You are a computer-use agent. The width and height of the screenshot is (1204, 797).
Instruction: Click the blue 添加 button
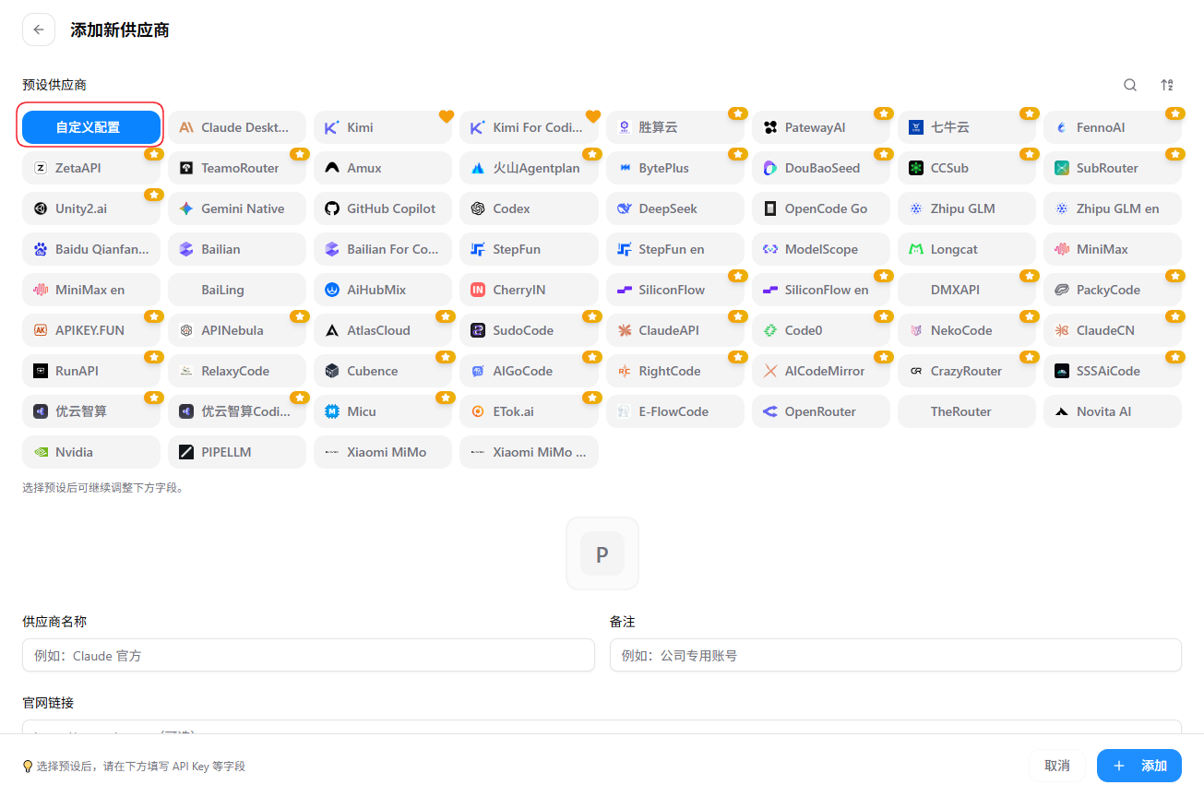pyautogui.click(x=1139, y=766)
